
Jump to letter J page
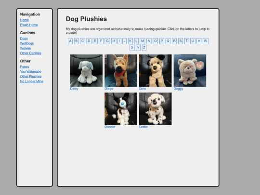pyautogui.click(x=125, y=41)
